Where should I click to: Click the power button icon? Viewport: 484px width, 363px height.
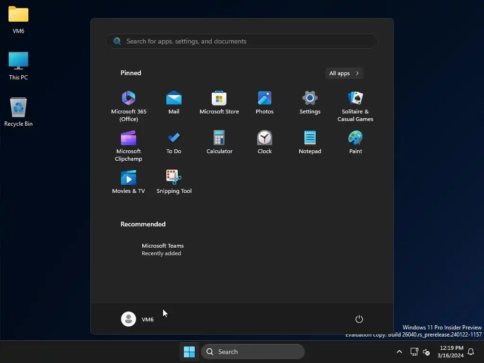(x=359, y=319)
